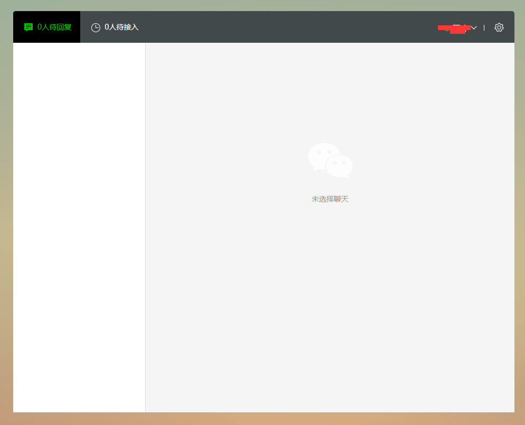Screen dimensions: 525x425
Task: Open the 0人待回复 tab
Action: point(47,27)
